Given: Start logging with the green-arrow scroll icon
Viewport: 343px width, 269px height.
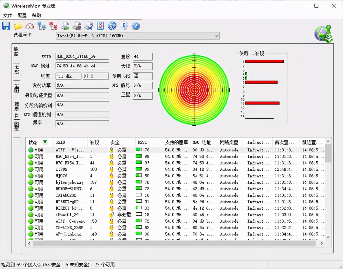Looking at the screenshot, I should pos(65,26).
